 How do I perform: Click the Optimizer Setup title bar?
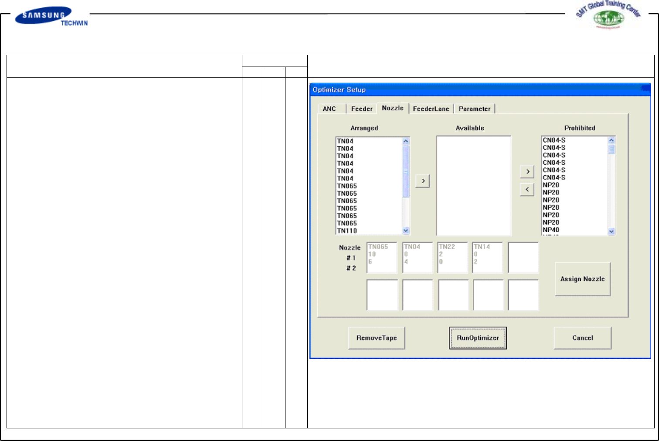pos(480,90)
